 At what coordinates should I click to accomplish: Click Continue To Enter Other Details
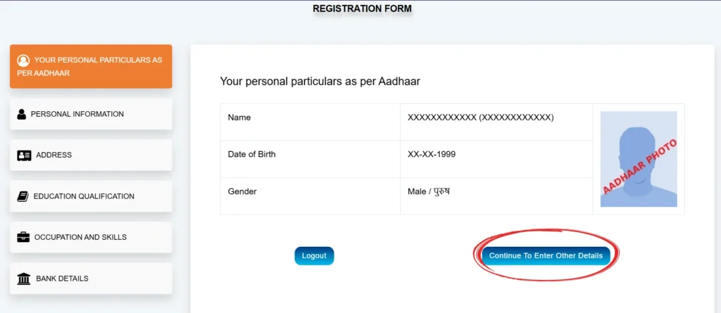[546, 256]
